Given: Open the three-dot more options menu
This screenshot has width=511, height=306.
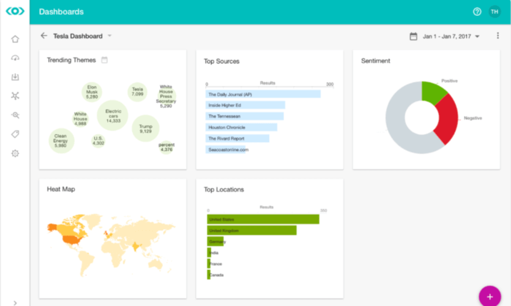Looking at the screenshot, I should (x=498, y=35).
